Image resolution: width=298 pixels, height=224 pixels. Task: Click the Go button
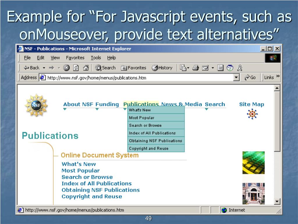[250, 78]
